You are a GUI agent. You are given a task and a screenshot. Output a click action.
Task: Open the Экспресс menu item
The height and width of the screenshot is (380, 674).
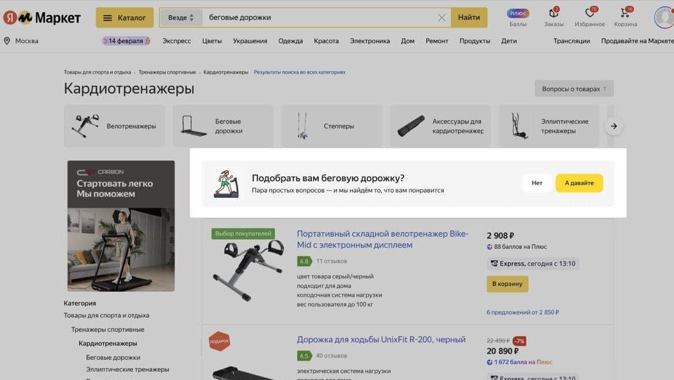pyautogui.click(x=177, y=41)
